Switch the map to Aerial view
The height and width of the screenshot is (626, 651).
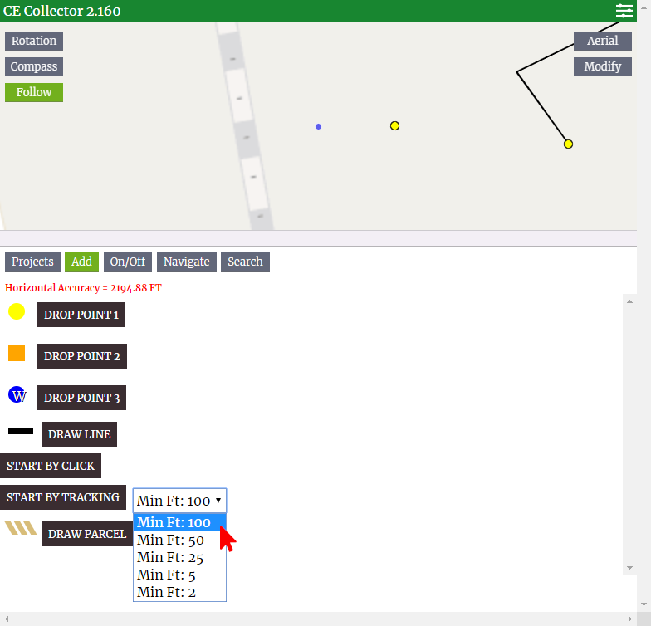click(602, 41)
